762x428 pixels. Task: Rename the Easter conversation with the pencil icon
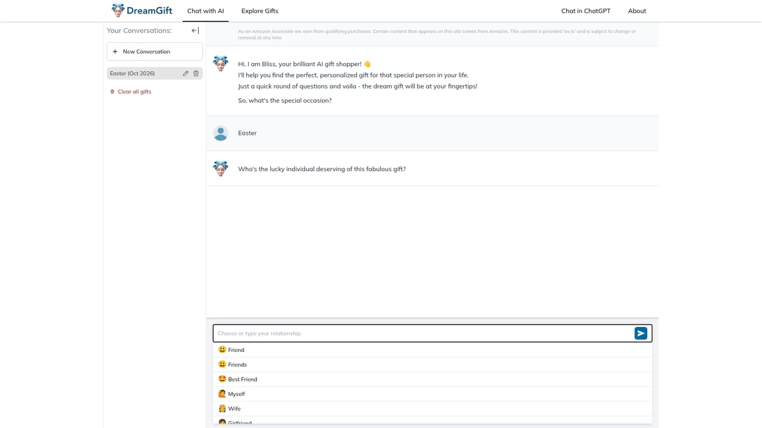coord(186,74)
